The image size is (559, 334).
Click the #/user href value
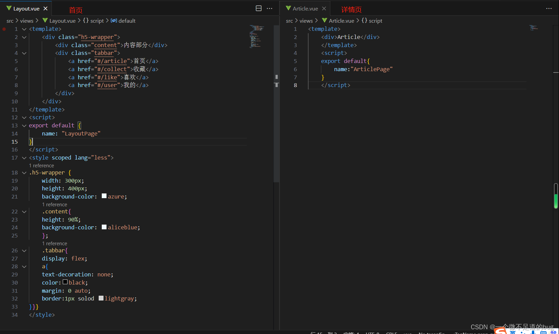107,85
